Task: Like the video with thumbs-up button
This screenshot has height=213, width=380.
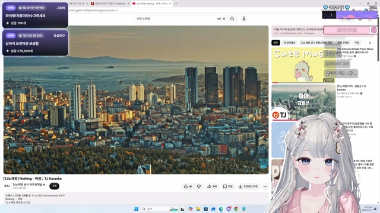Action: pos(188,186)
